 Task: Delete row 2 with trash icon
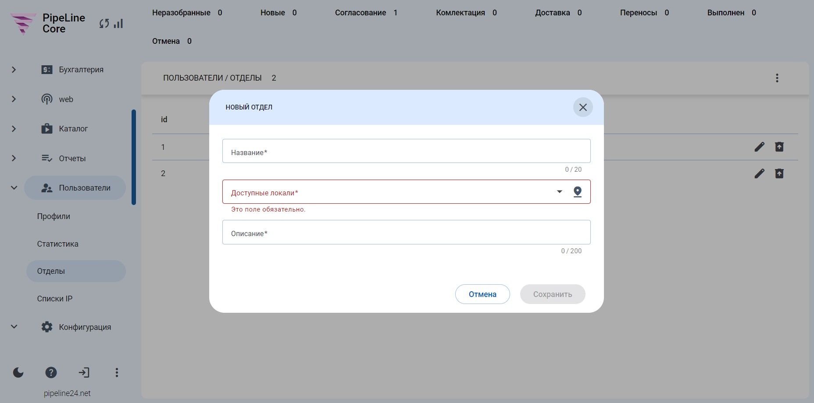click(x=779, y=174)
